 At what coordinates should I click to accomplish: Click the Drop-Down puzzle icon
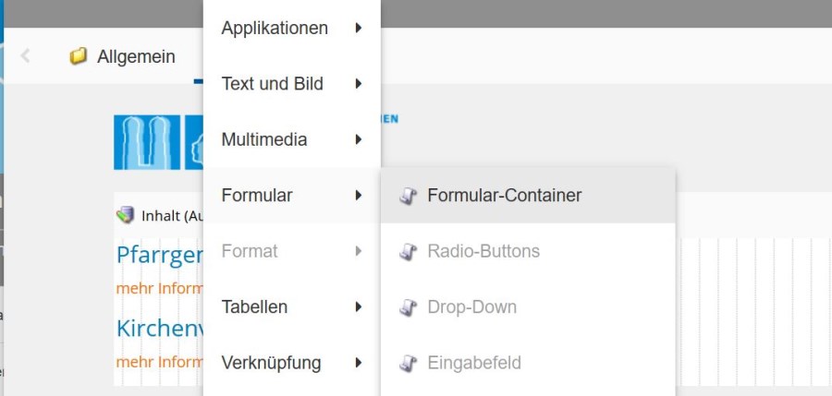(409, 307)
